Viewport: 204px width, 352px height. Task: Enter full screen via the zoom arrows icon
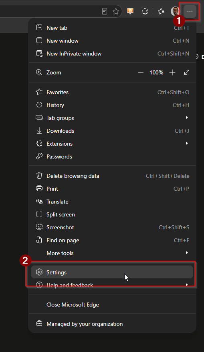click(x=186, y=72)
